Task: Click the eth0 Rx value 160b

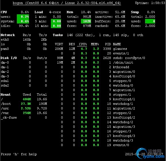Action: 27,40
